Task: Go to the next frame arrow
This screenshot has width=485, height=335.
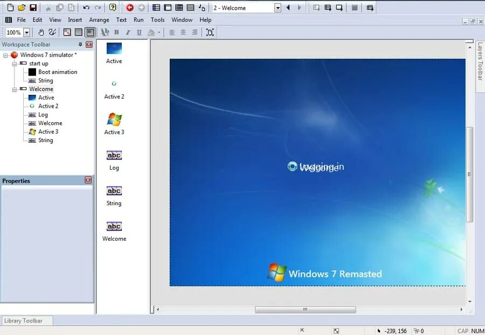Action: 299,8
